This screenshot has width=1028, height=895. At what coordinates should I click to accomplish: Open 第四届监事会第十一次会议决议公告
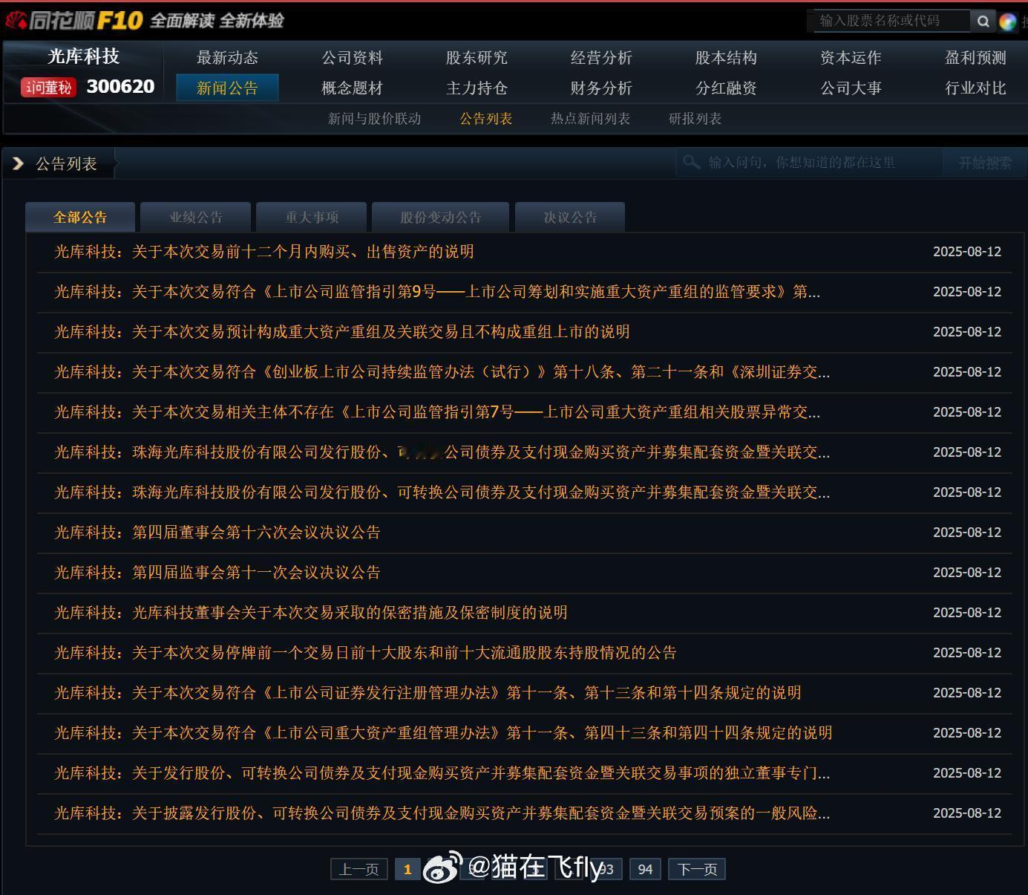217,573
